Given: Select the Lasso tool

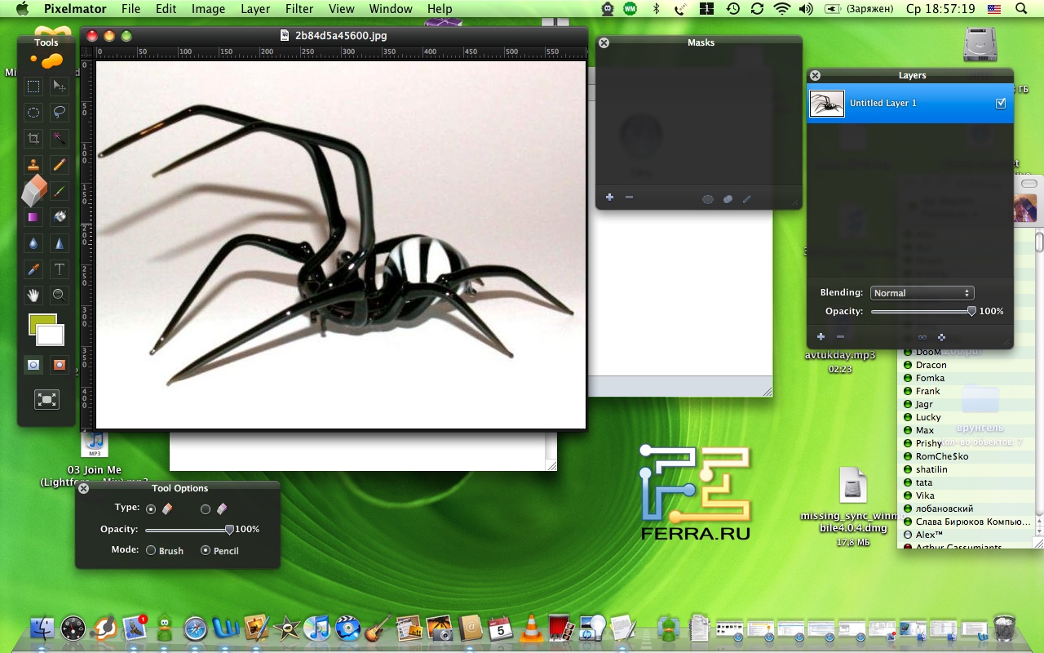Looking at the screenshot, I should click(60, 112).
